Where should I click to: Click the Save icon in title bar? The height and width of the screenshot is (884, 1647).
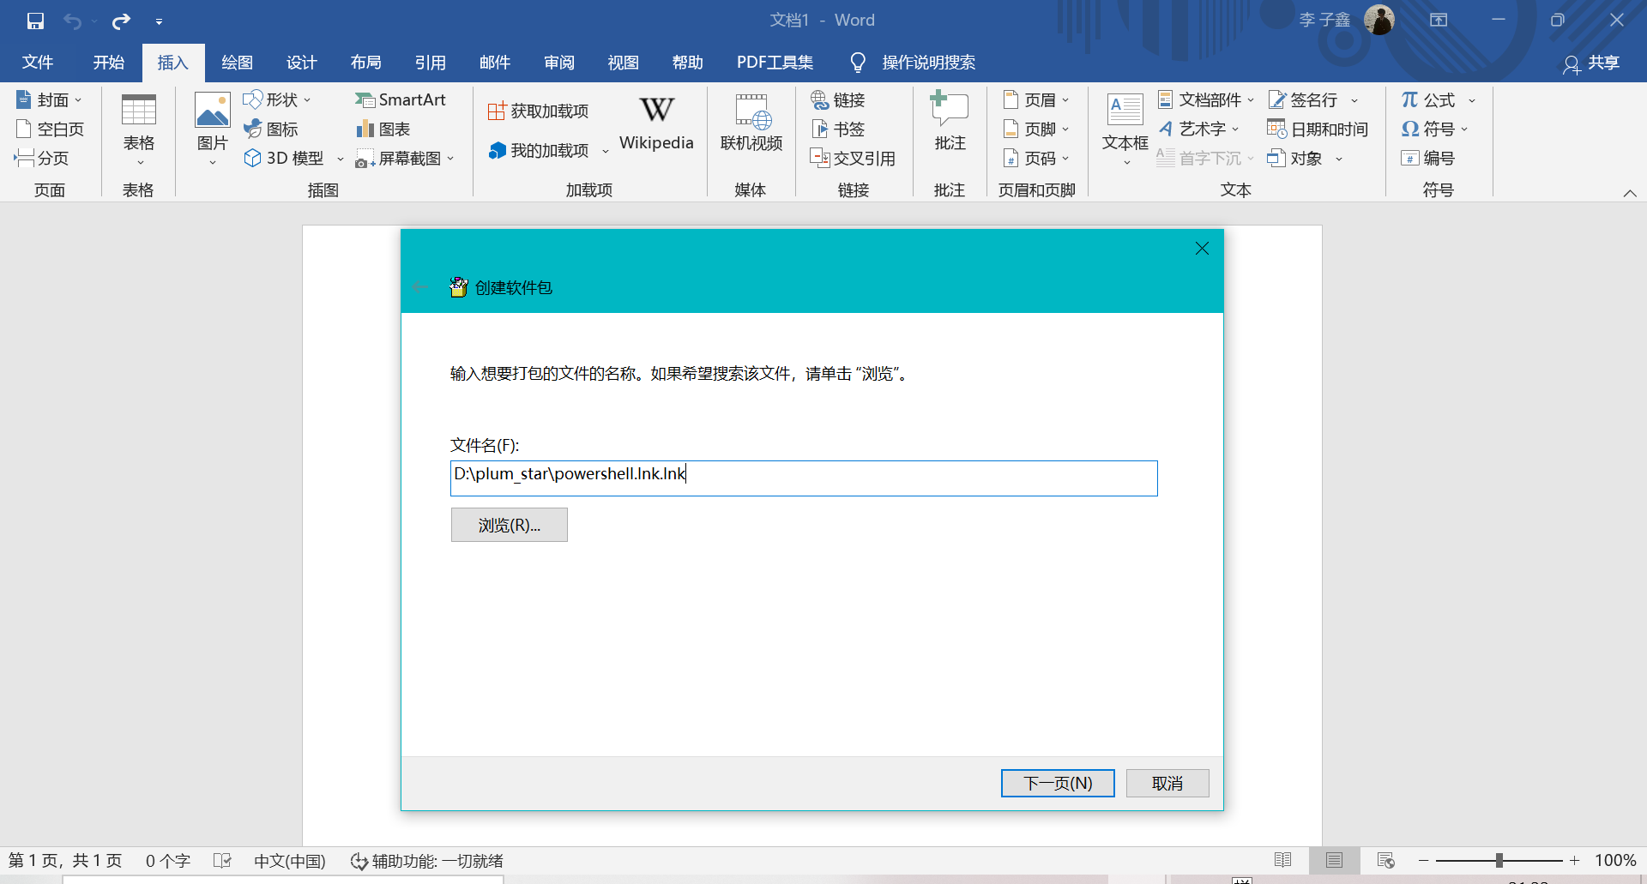tap(35, 21)
